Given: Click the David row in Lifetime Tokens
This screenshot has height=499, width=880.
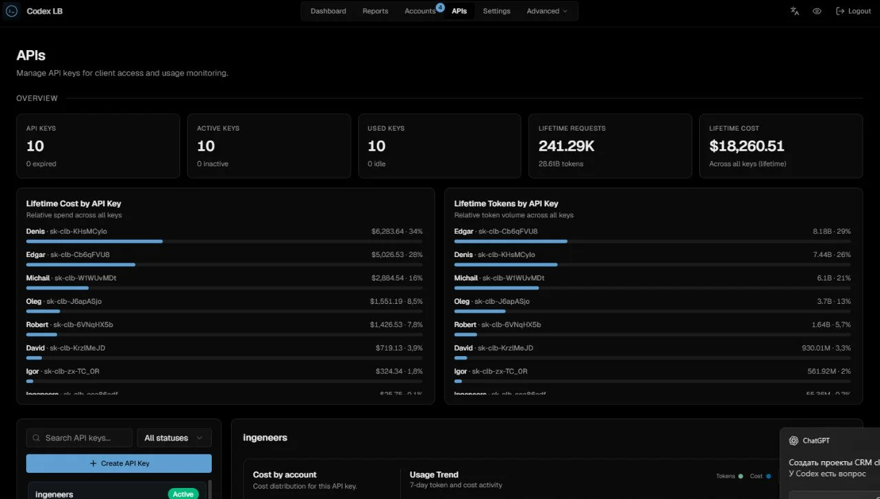Looking at the screenshot, I should coord(652,351).
